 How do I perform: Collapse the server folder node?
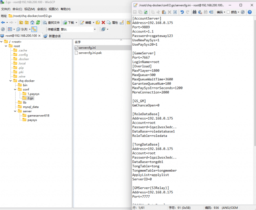coord(14,111)
